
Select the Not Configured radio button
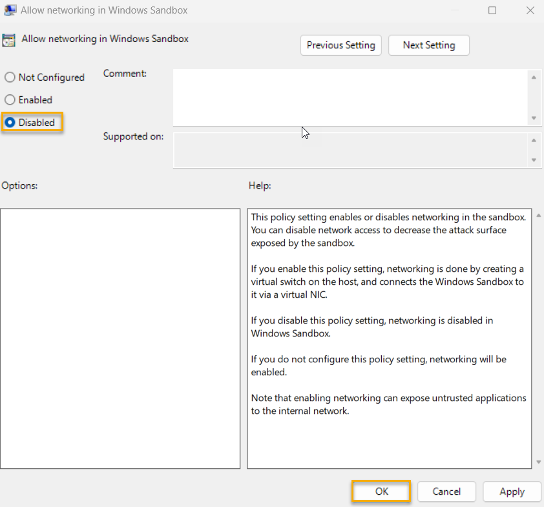(10, 77)
